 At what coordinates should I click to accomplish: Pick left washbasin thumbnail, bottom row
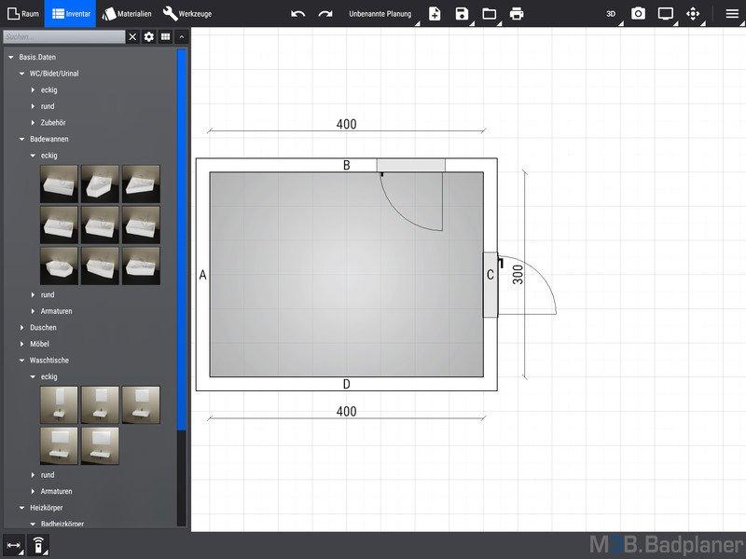(x=59, y=446)
